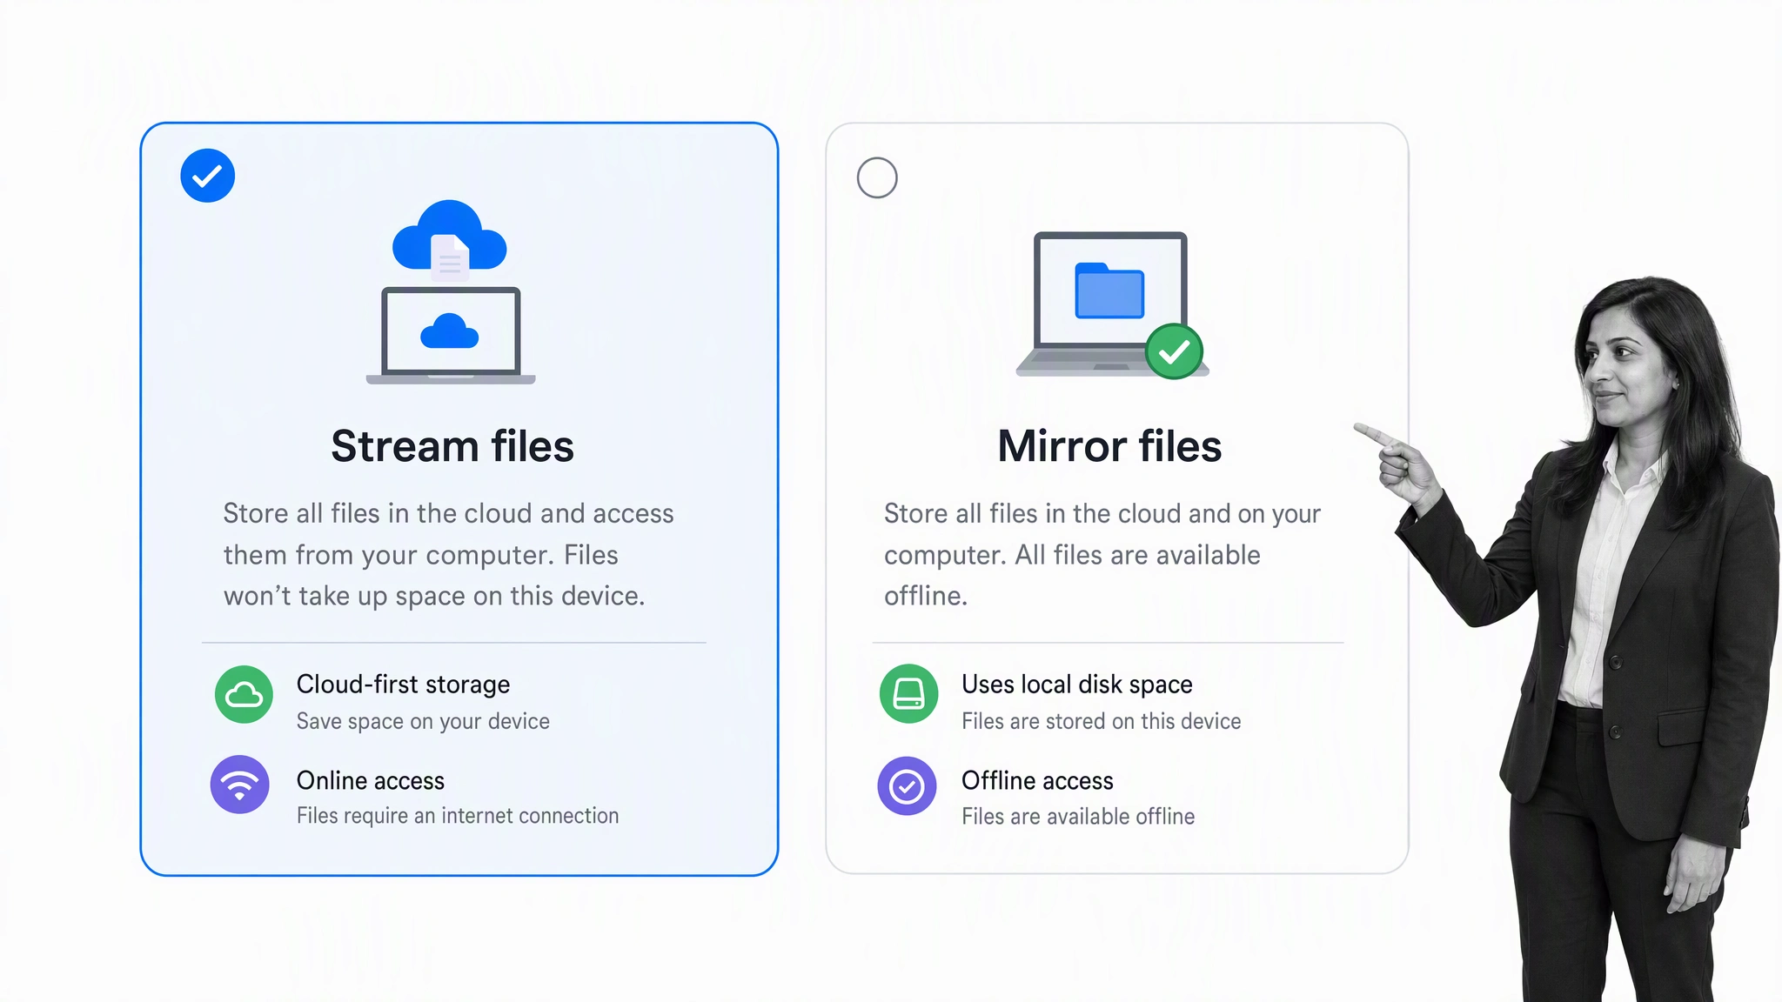The height and width of the screenshot is (1002, 1782).
Task: Click the green disk drive icon
Action: [908, 694]
